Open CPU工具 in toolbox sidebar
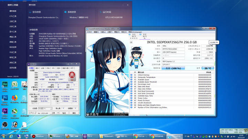Screen dimensions: 248x139 pos(13,16)
